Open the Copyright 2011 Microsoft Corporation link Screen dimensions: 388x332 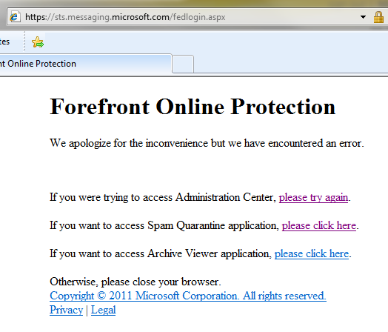[188, 296]
